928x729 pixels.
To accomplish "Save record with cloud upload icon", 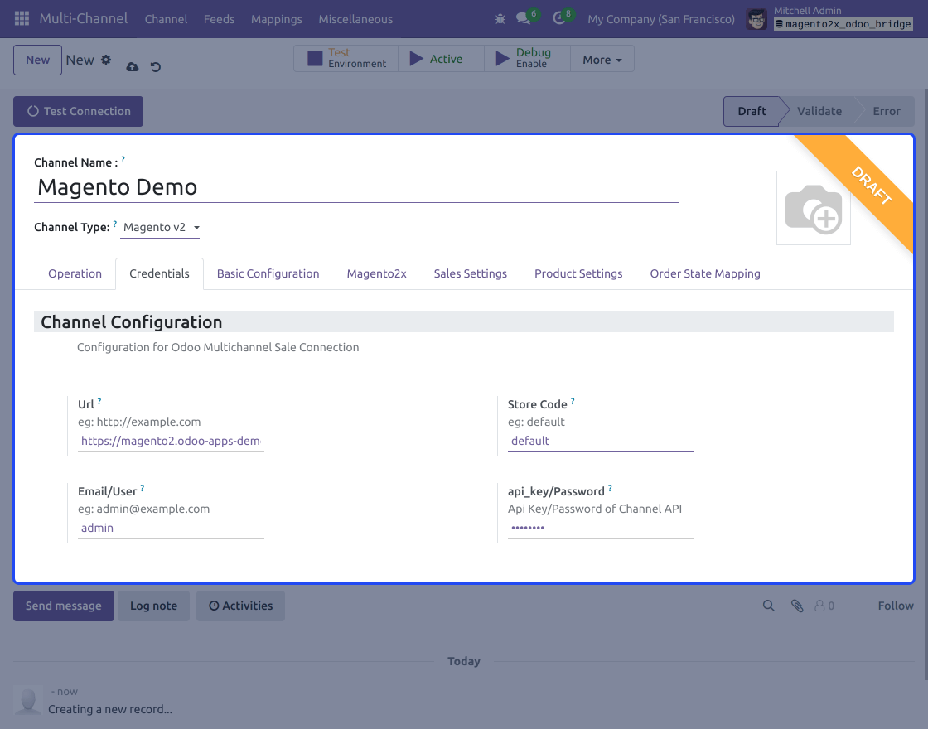I will 133,67.
